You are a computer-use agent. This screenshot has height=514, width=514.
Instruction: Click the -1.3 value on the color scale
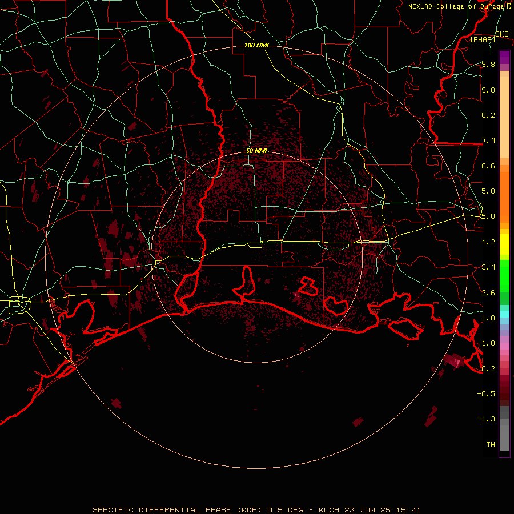[x=486, y=419]
